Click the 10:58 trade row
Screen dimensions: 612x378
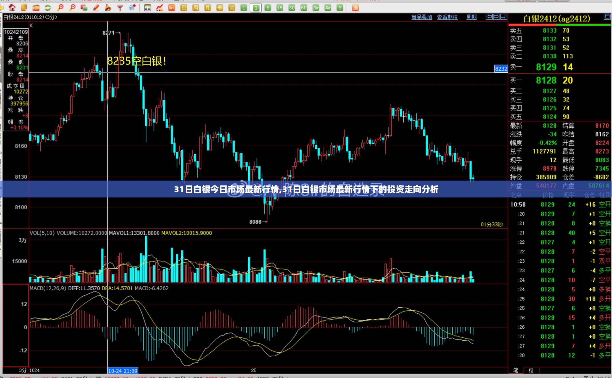tap(560, 205)
